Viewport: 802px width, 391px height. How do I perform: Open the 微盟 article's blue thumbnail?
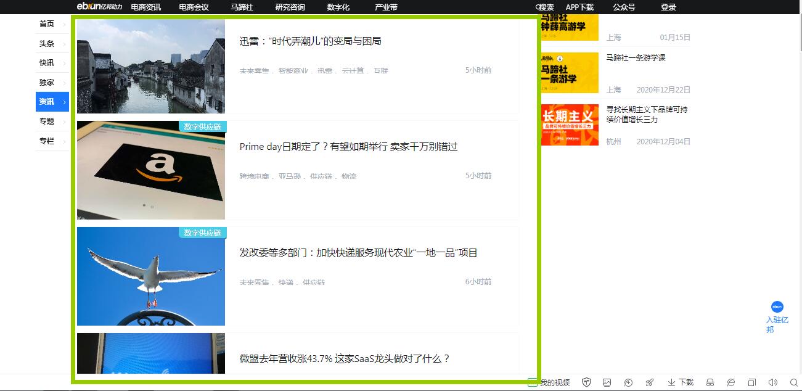click(x=151, y=353)
